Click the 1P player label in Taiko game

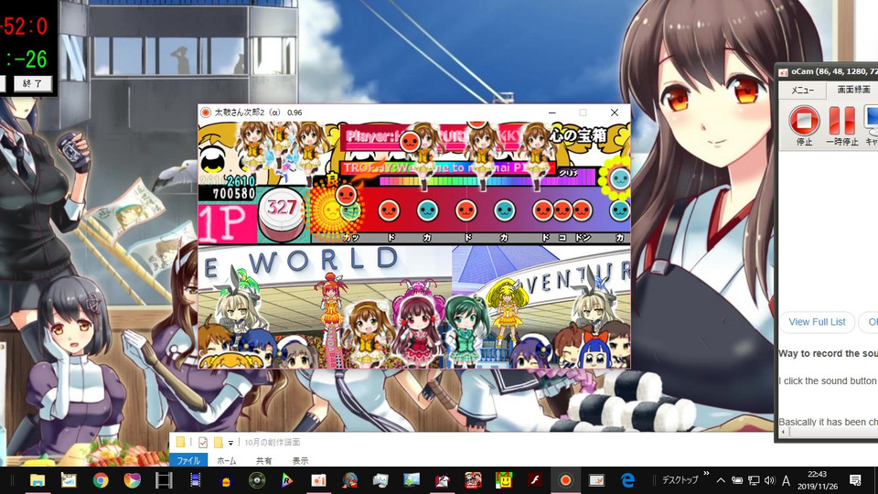[226, 223]
